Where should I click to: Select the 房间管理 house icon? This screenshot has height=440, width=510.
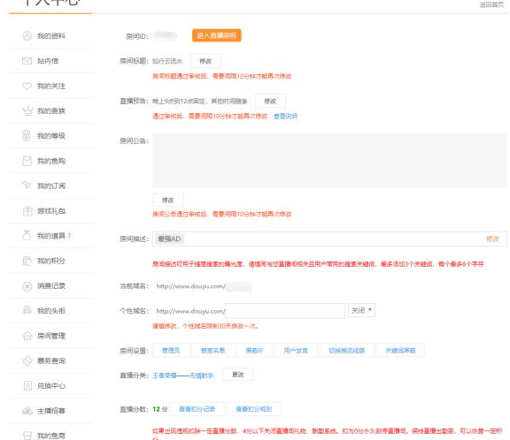tap(27, 336)
